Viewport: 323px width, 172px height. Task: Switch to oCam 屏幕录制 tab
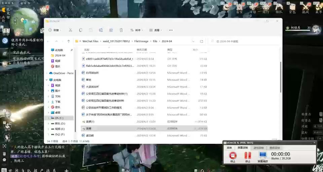coord(243,148)
